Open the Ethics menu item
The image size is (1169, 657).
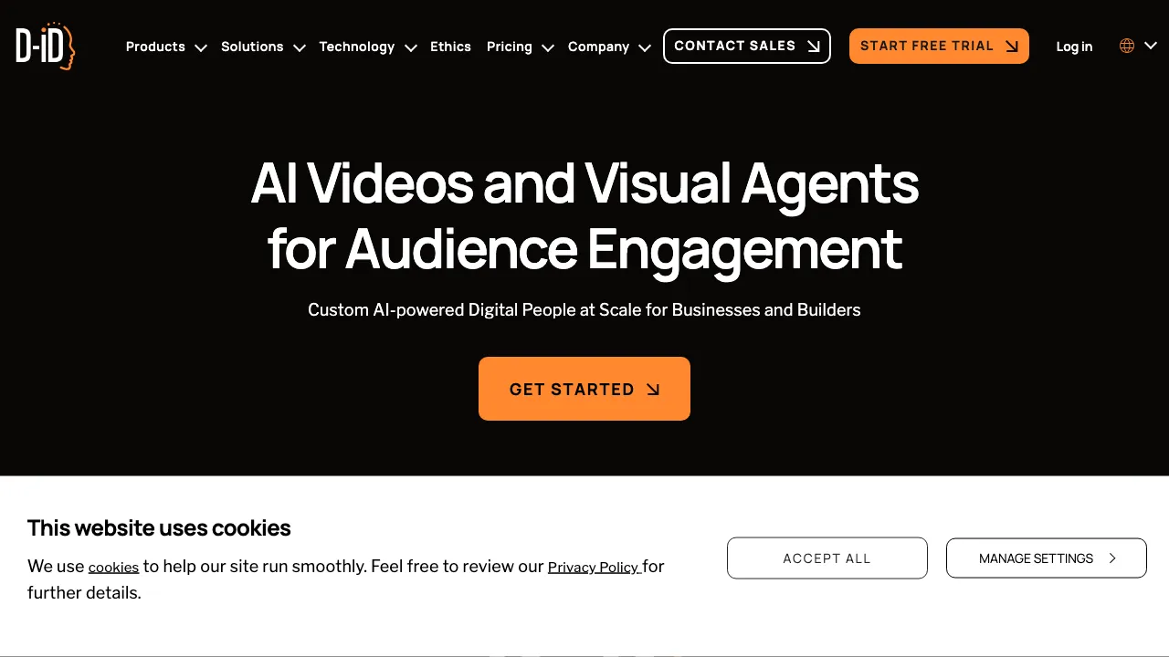(450, 47)
